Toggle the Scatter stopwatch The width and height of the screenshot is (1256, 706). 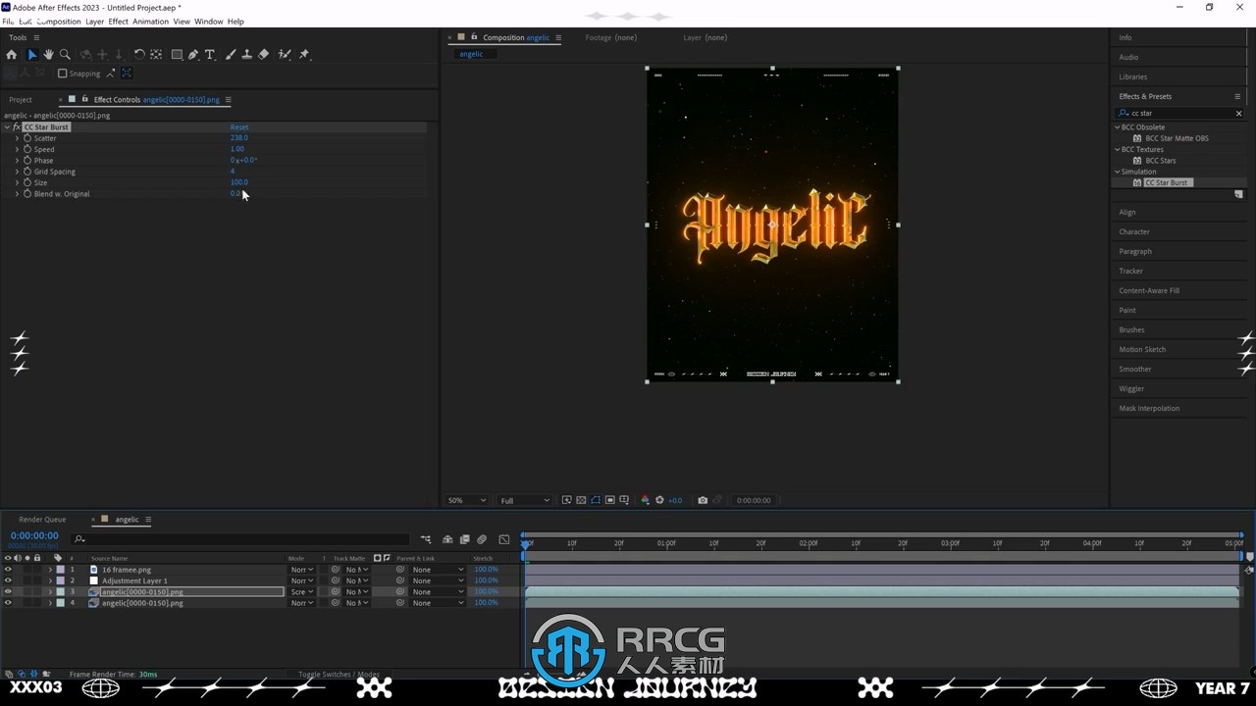coord(27,138)
